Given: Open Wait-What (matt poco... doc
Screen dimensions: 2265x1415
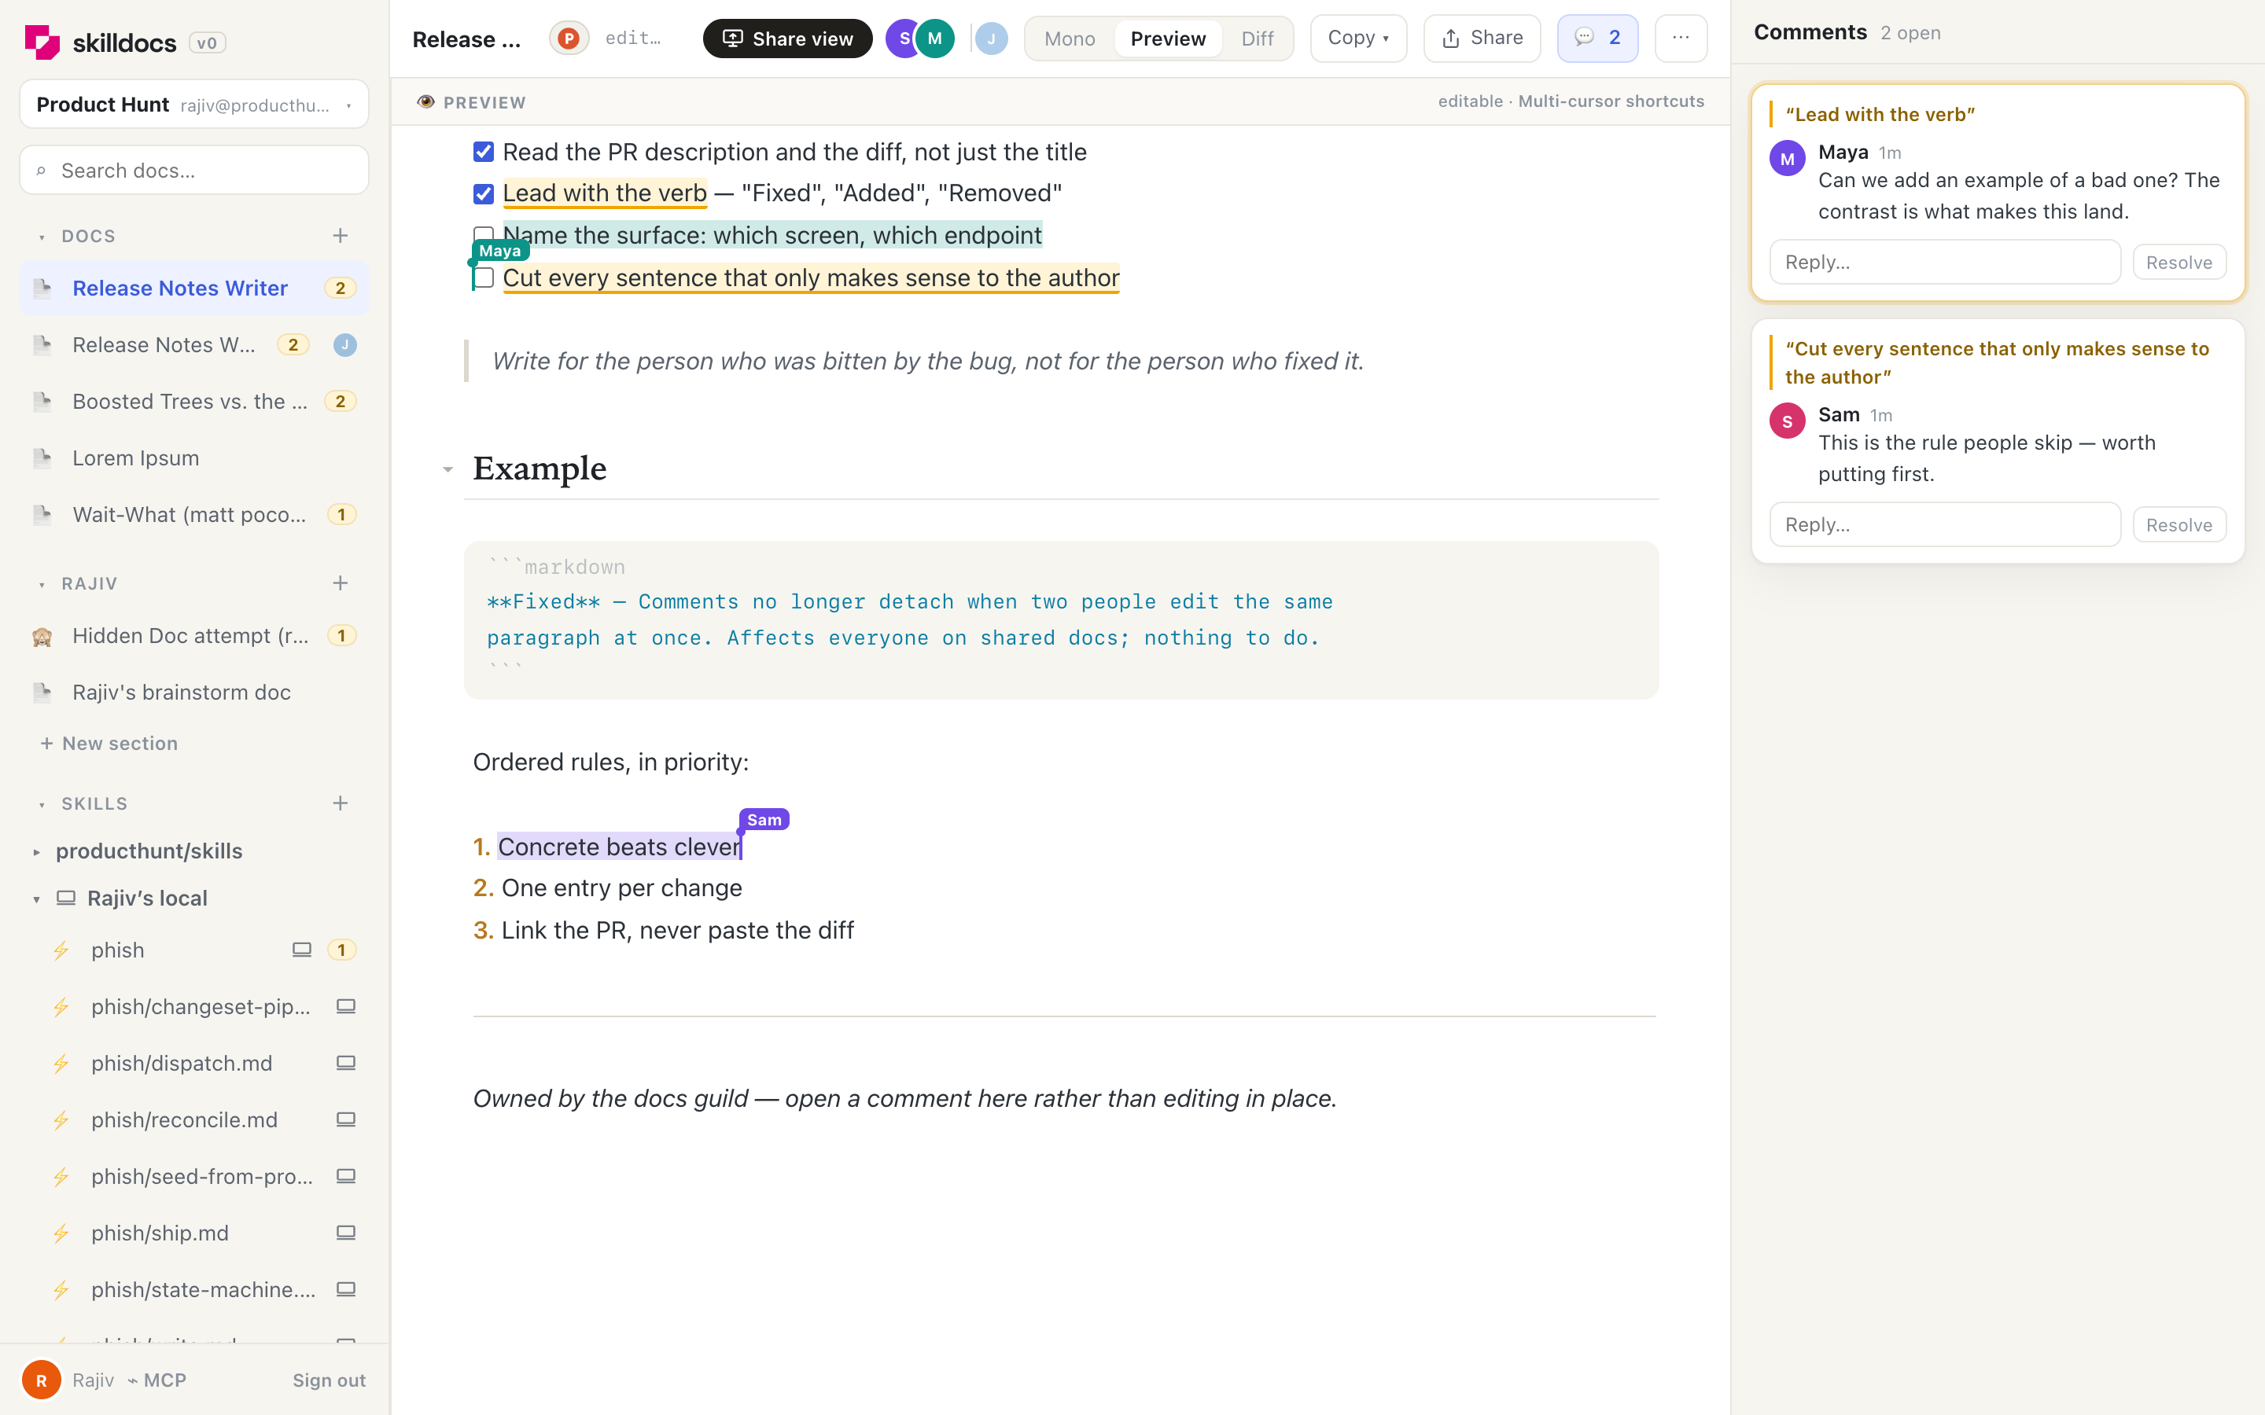Looking at the screenshot, I should [x=195, y=515].
